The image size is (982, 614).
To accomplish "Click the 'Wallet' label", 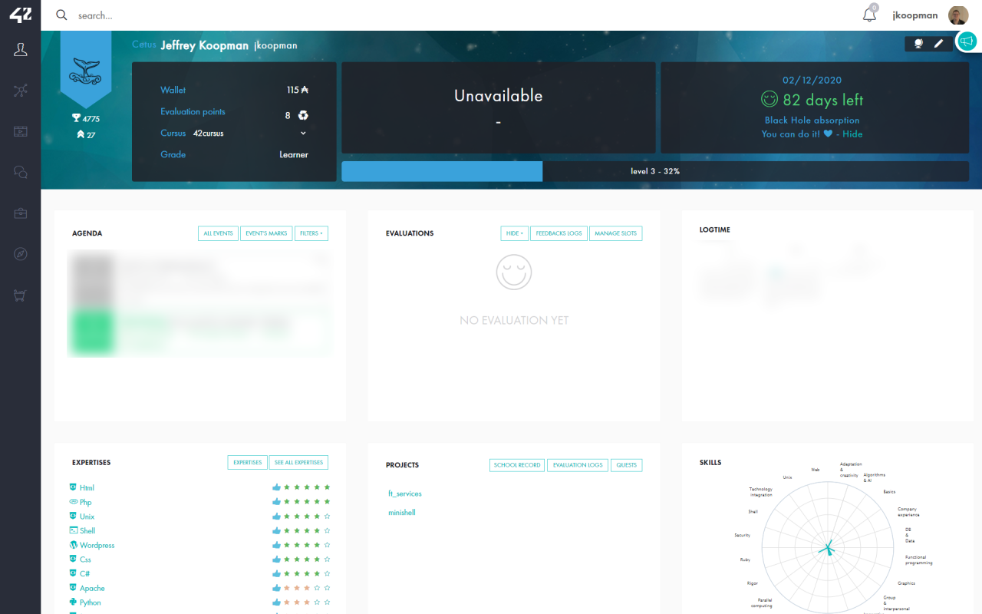I will coord(173,90).
